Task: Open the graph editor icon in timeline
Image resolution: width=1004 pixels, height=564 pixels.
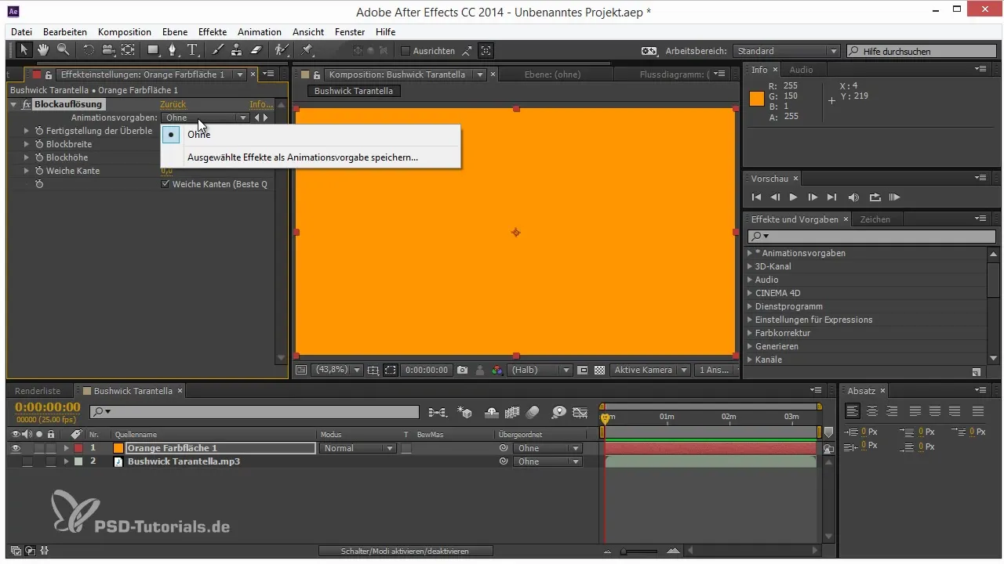Action: [x=580, y=411]
